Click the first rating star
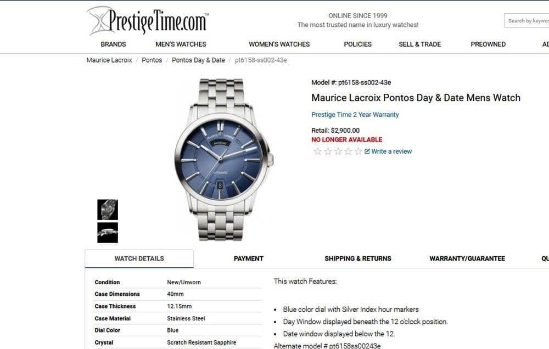549x349 pixels. click(317, 151)
